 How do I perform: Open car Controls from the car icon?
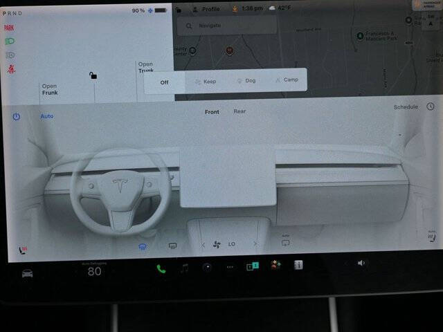(x=28, y=273)
